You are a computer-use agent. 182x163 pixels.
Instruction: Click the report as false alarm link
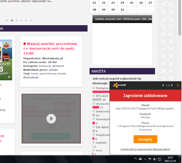[x=145, y=149]
